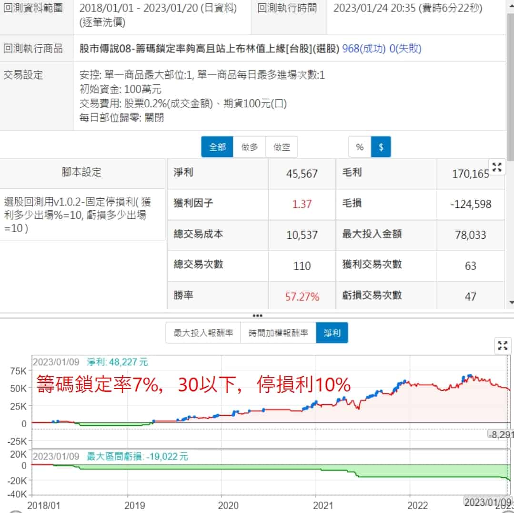
Task: Select the 淨利 chart tab
Action: (332, 333)
